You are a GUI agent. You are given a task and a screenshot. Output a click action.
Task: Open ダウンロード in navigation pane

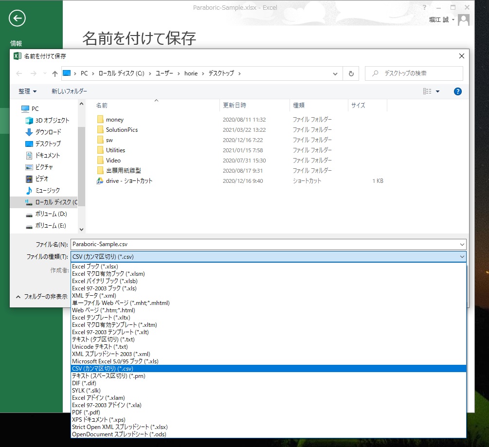pyautogui.click(x=43, y=132)
